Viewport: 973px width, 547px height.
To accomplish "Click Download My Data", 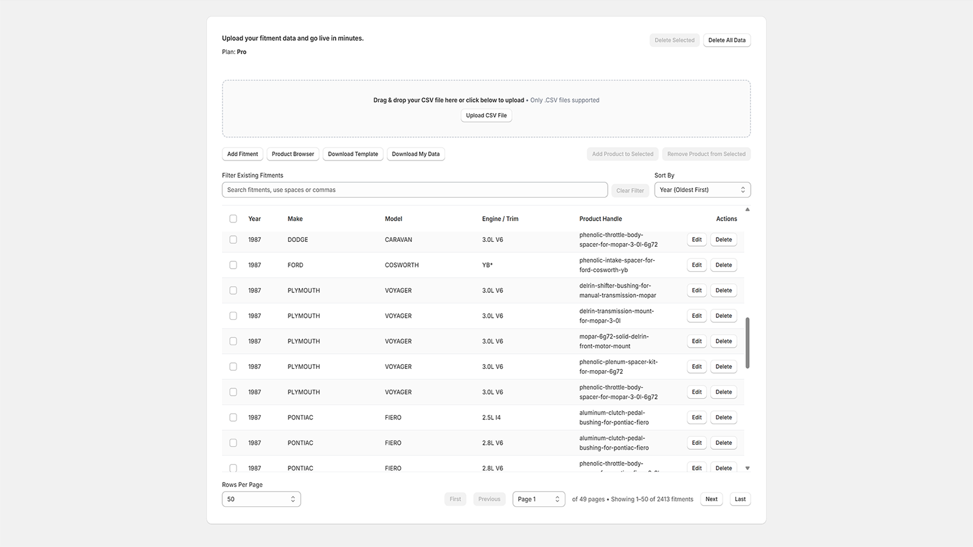I will [x=416, y=154].
